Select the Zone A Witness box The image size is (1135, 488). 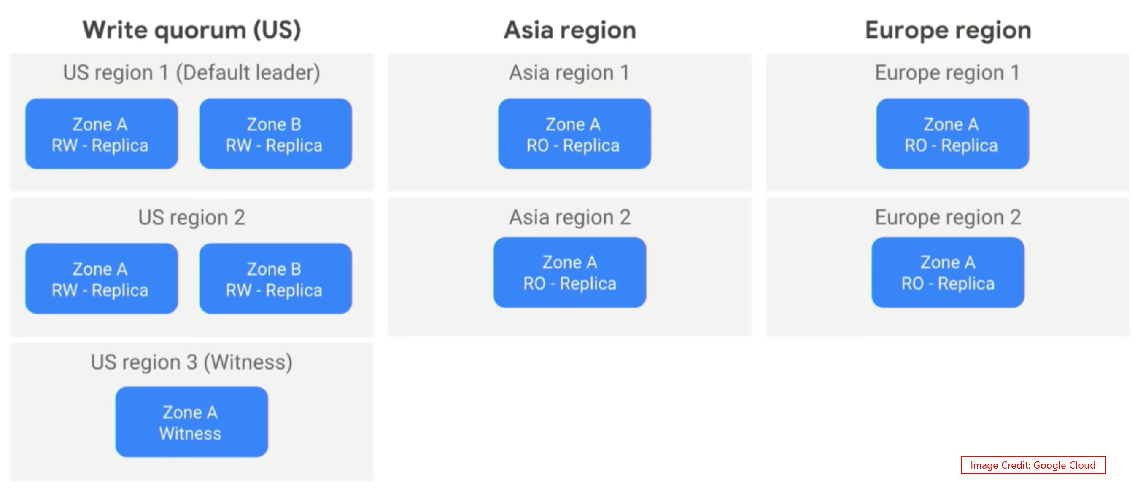[x=191, y=422]
